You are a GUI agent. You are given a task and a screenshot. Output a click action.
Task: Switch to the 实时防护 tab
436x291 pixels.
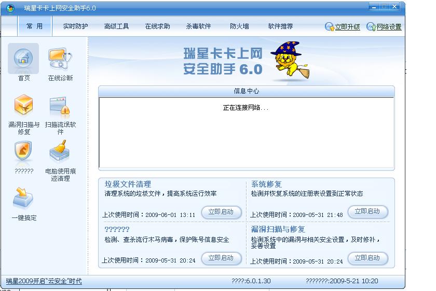75,26
